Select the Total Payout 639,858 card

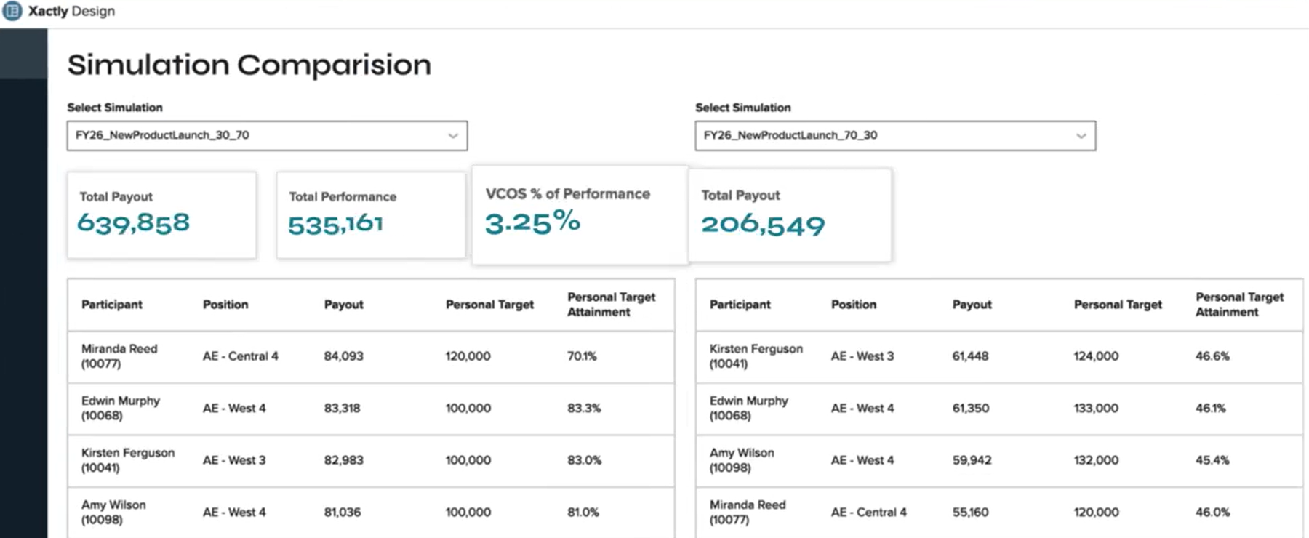[161, 215]
